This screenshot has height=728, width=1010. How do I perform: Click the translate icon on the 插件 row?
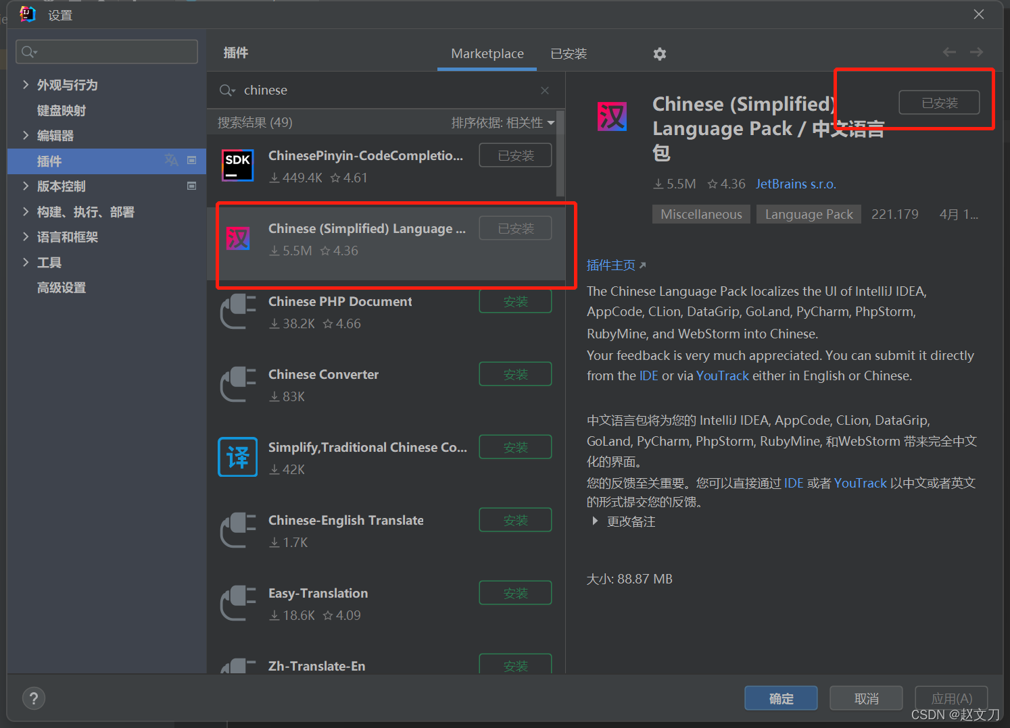(x=171, y=160)
